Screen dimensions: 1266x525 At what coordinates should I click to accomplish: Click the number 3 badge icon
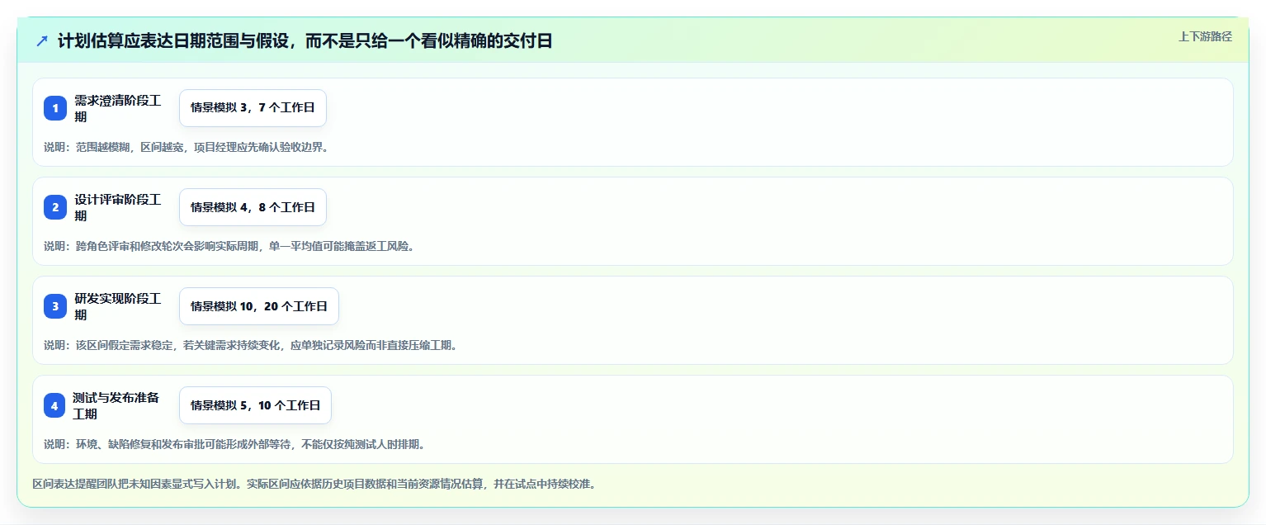click(55, 306)
